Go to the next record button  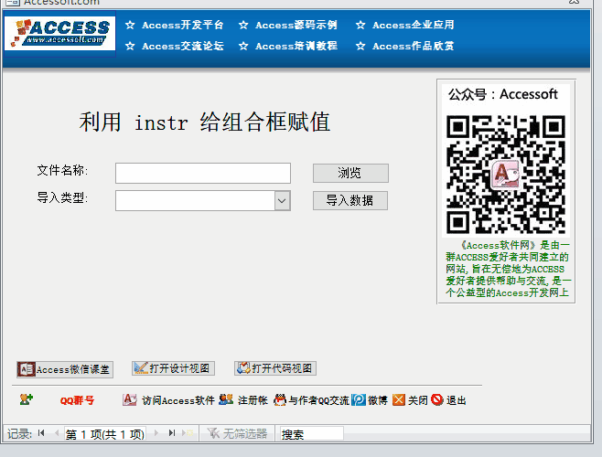156,433
